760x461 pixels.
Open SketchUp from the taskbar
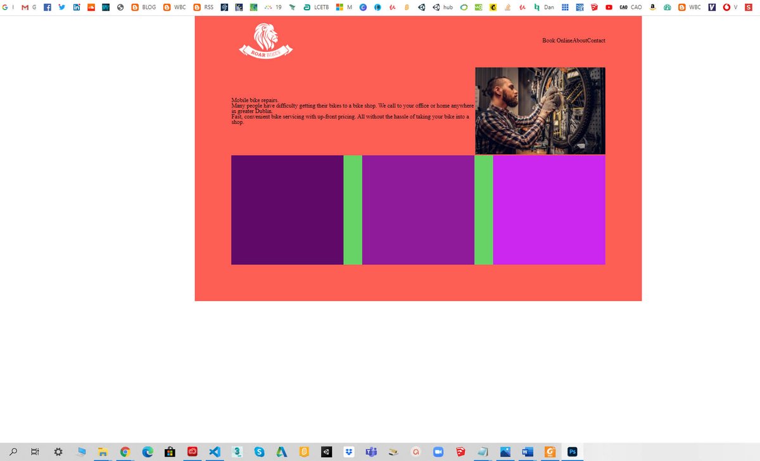(460, 452)
